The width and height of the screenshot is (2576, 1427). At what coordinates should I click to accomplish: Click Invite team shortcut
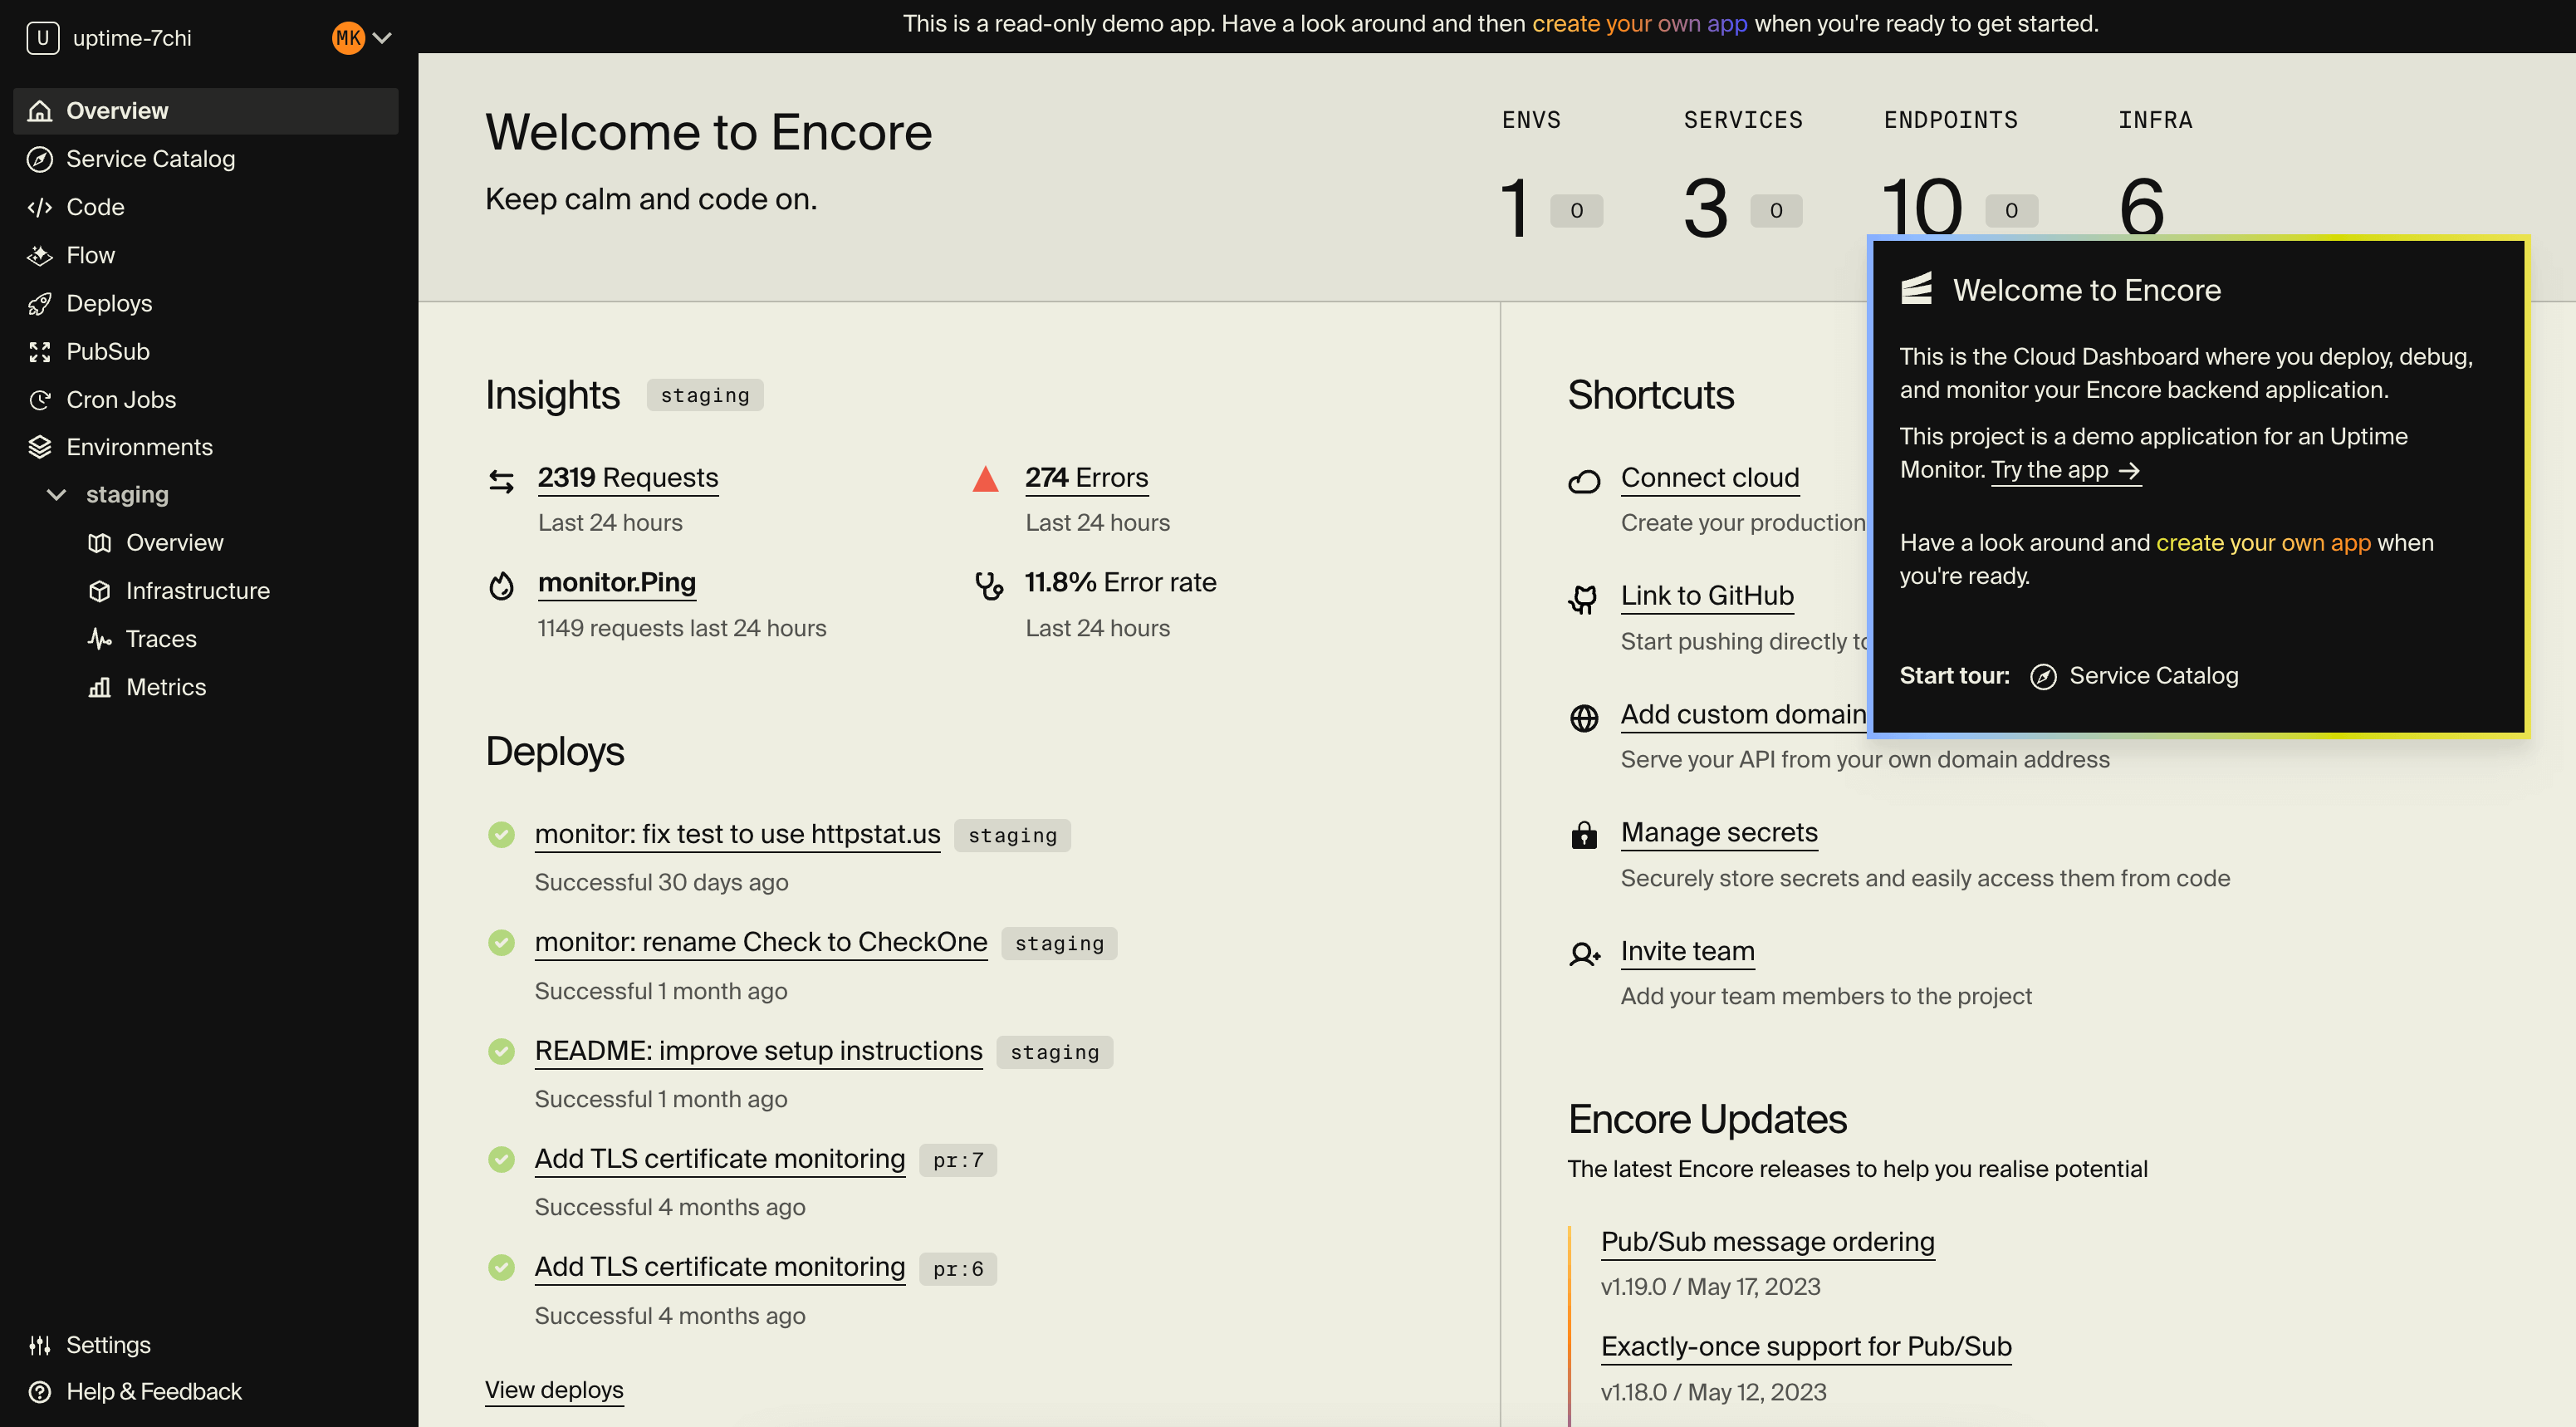(1688, 951)
